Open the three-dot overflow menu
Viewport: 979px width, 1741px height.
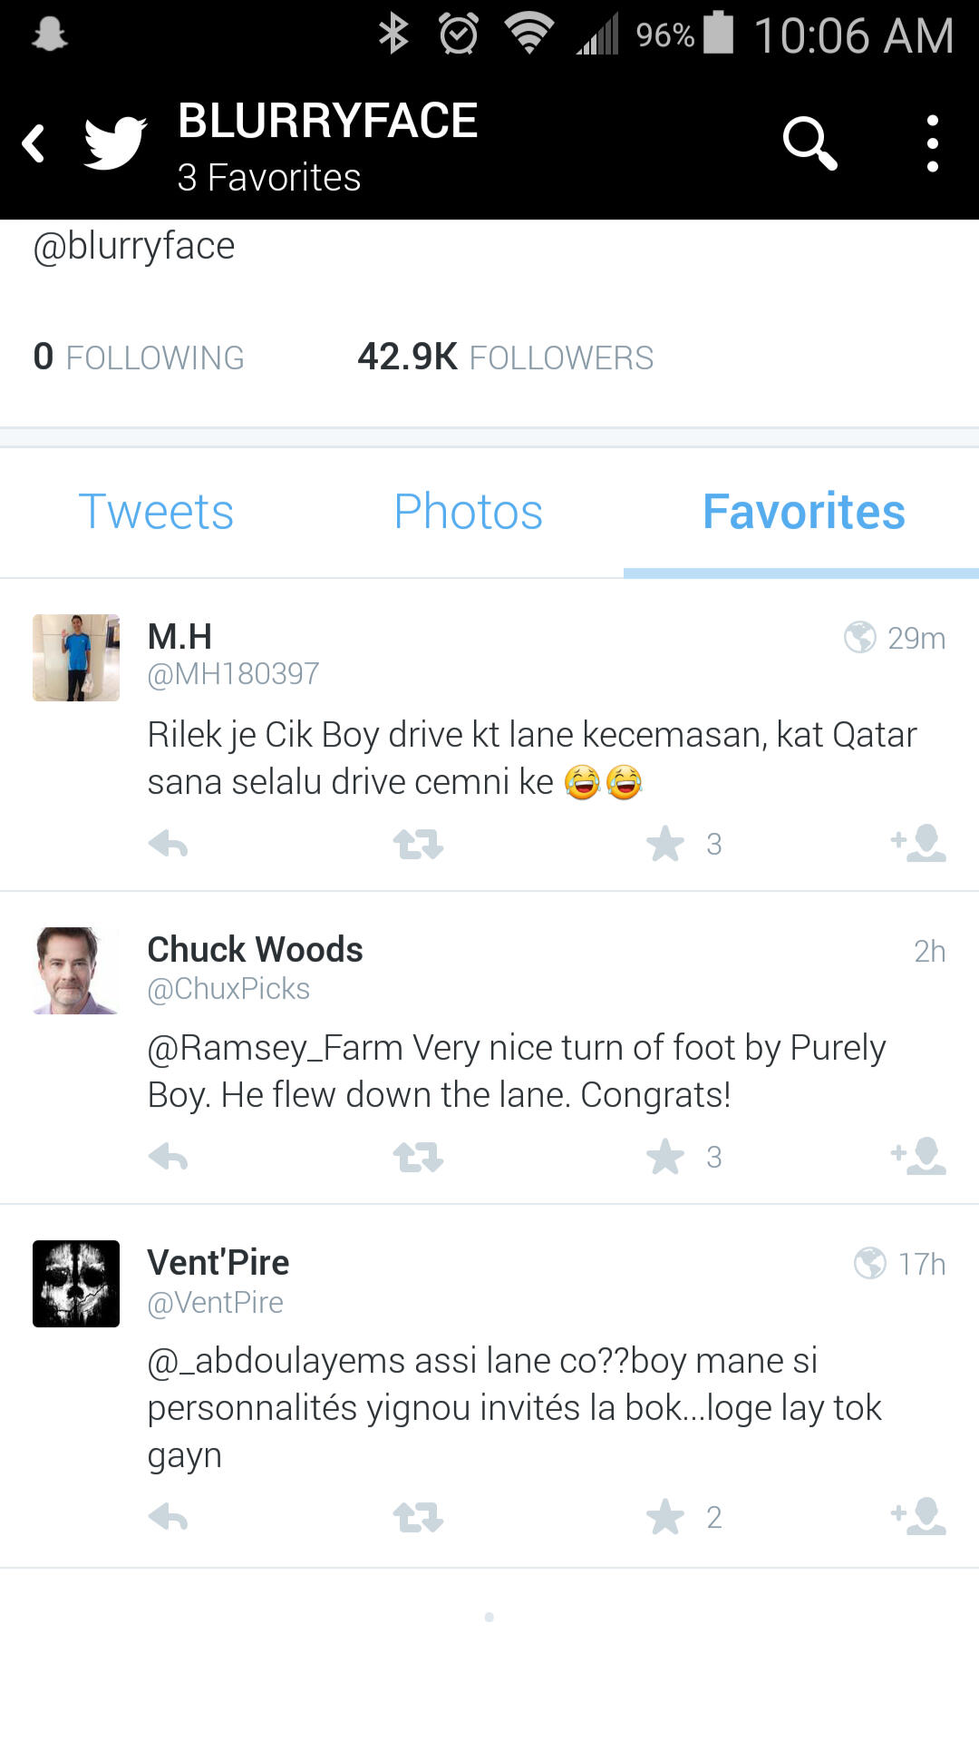tap(932, 143)
